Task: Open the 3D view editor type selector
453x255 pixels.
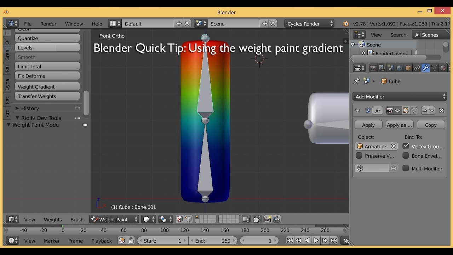Action: 12,220
